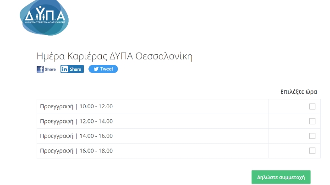This screenshot has width=330, height=185.
Task: Click the Share label beside the Facebook icon
Action: (50, 69)
